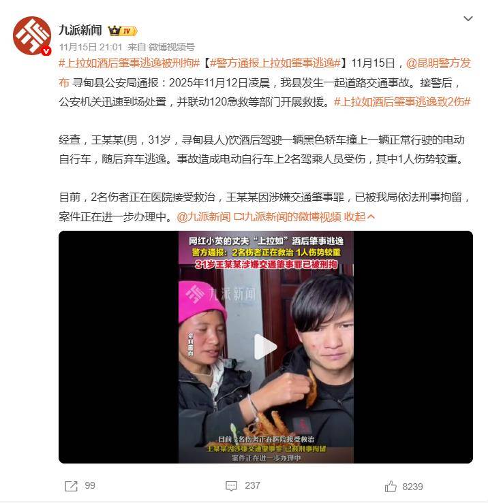The height and width of the screenshot is (503, 488).
Task: Open hashtag #上拉如酒后肇事逃逸被刑拘#
Action: point(129,63)
